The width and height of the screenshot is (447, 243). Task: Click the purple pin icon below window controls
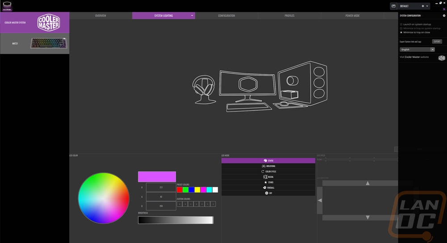tap(444, 9)
